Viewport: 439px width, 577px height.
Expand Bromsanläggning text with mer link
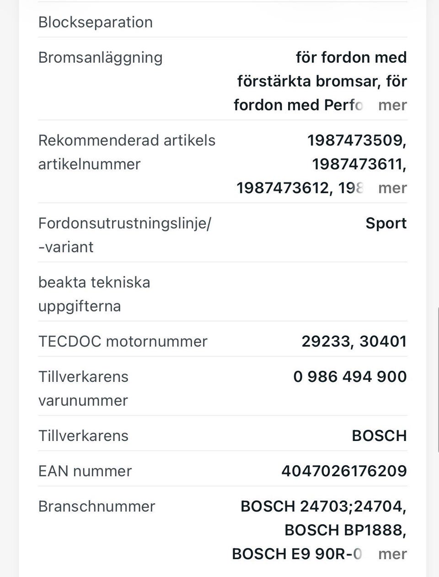[x=392, y=105]
